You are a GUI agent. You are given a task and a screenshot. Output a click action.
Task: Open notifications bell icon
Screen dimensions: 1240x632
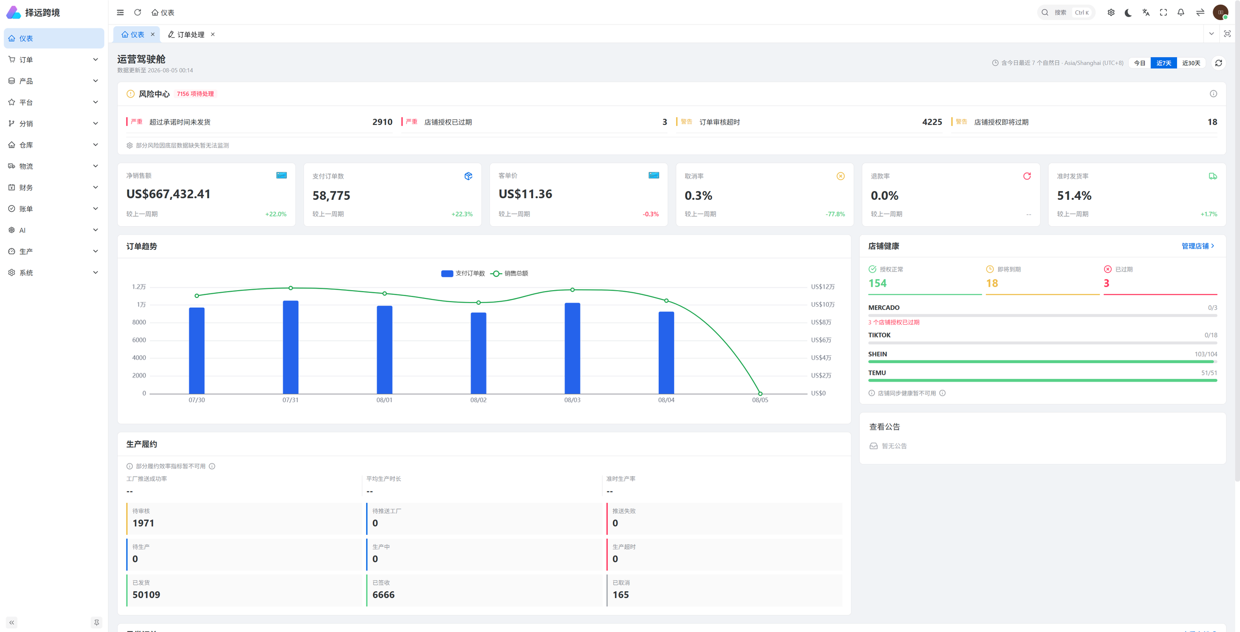tap(1181, 12)
